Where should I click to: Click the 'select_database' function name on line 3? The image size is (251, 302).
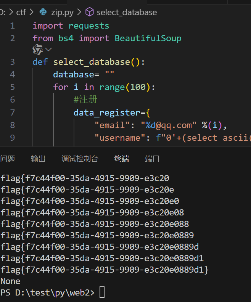[92, 62]
